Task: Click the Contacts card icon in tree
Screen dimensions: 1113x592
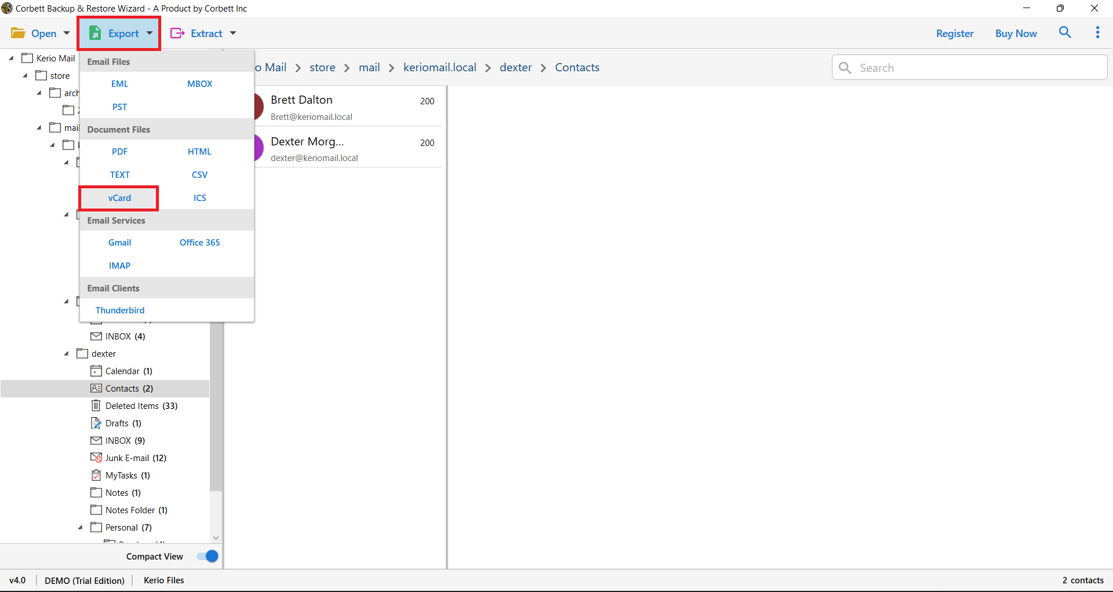Action: [96, 388]
